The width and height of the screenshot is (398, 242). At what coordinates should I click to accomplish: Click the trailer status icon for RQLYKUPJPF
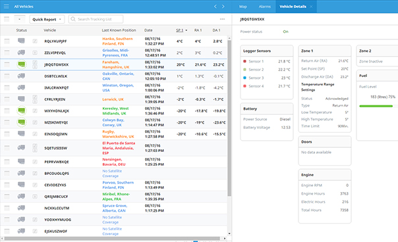pyautogui.click(x=21, y=41)
